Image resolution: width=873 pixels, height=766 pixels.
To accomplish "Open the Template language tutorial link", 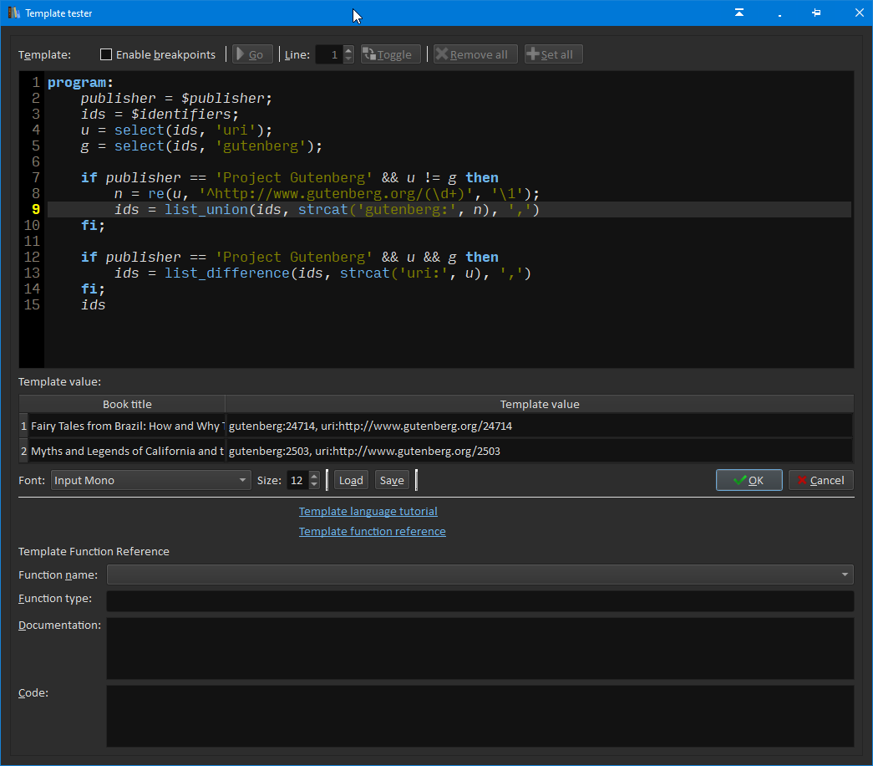I will pyautogui.click(x=368, y=511).
